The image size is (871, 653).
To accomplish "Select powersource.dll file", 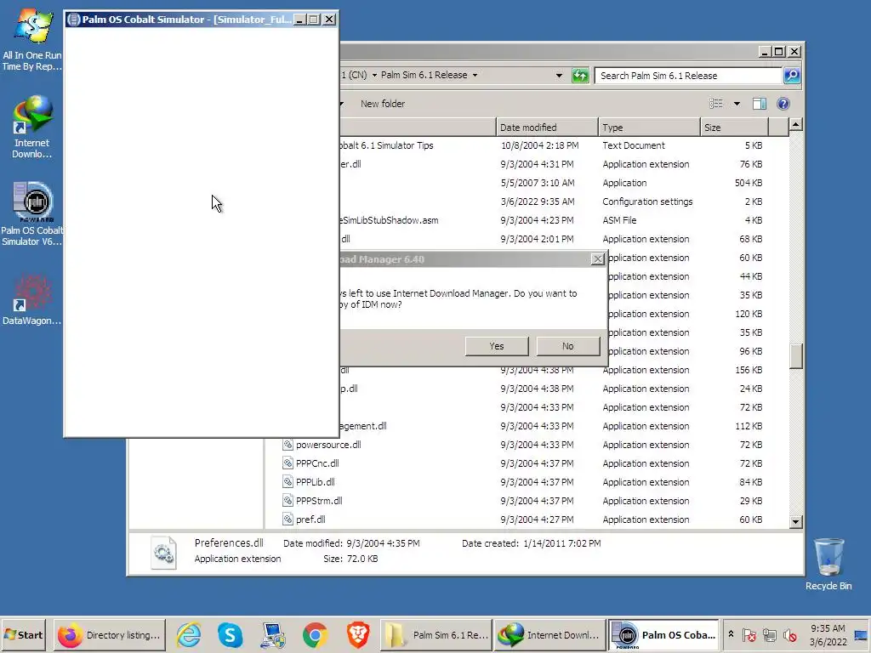I will 327,445.
